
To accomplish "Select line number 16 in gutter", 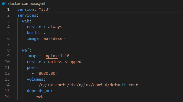I will pos(7,97).
